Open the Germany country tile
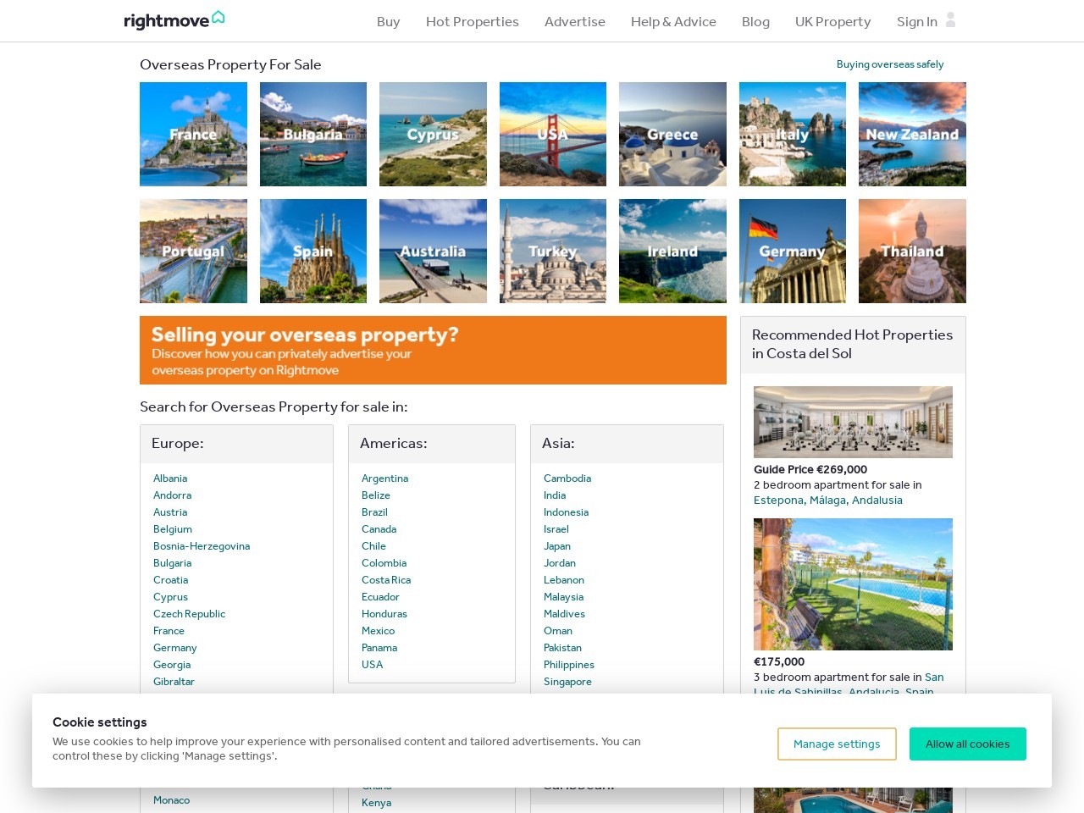This screenshot has width=1084, height=813. pos(792,251)
